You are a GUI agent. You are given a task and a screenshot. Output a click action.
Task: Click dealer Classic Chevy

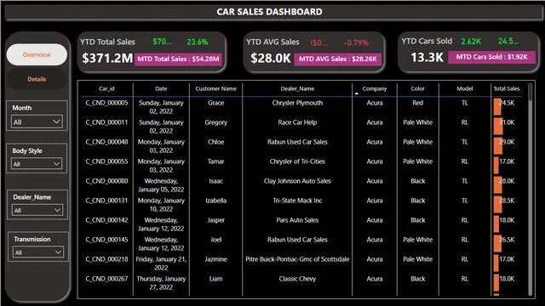pos(297,279)
